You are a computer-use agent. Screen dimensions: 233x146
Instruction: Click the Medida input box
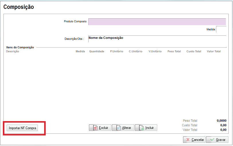[x=221, y=29]
